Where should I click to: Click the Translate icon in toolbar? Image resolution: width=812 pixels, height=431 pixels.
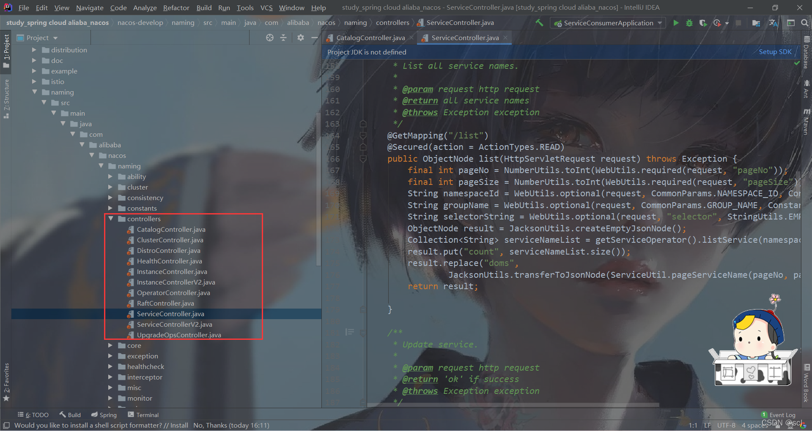pyautogui.click(x=774, y=23)
